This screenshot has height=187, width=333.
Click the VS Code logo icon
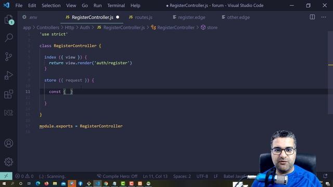click(x=6, y=5)
